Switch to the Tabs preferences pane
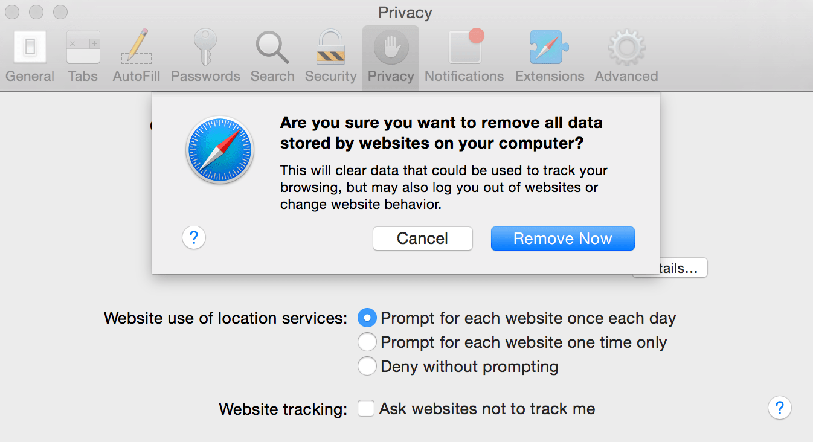 [82, 54]
